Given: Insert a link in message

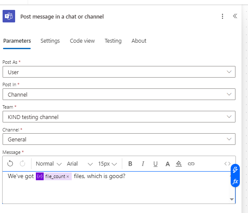Looking at the screenshot, I should click(x=191, y=164).
